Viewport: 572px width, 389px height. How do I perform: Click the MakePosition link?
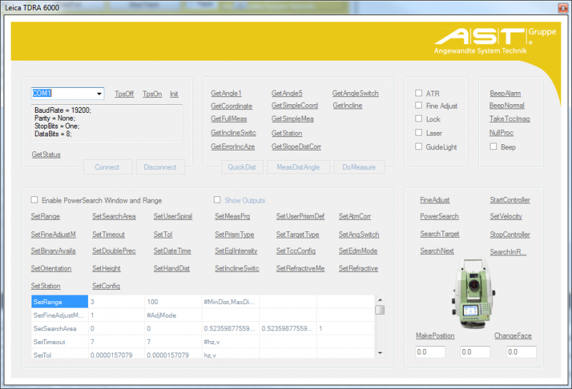tap(435, 335)
